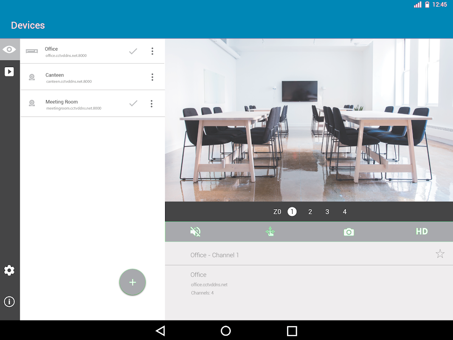Image resolution: width=453 pixels, height=340 pixels.
Task: Open the Office device overflow menu
Action: 152,51
